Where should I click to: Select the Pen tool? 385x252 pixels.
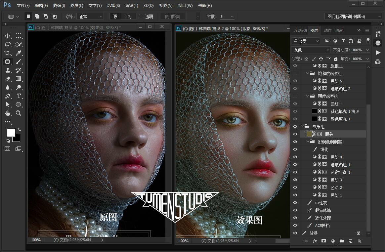click(x=8, y=96)
